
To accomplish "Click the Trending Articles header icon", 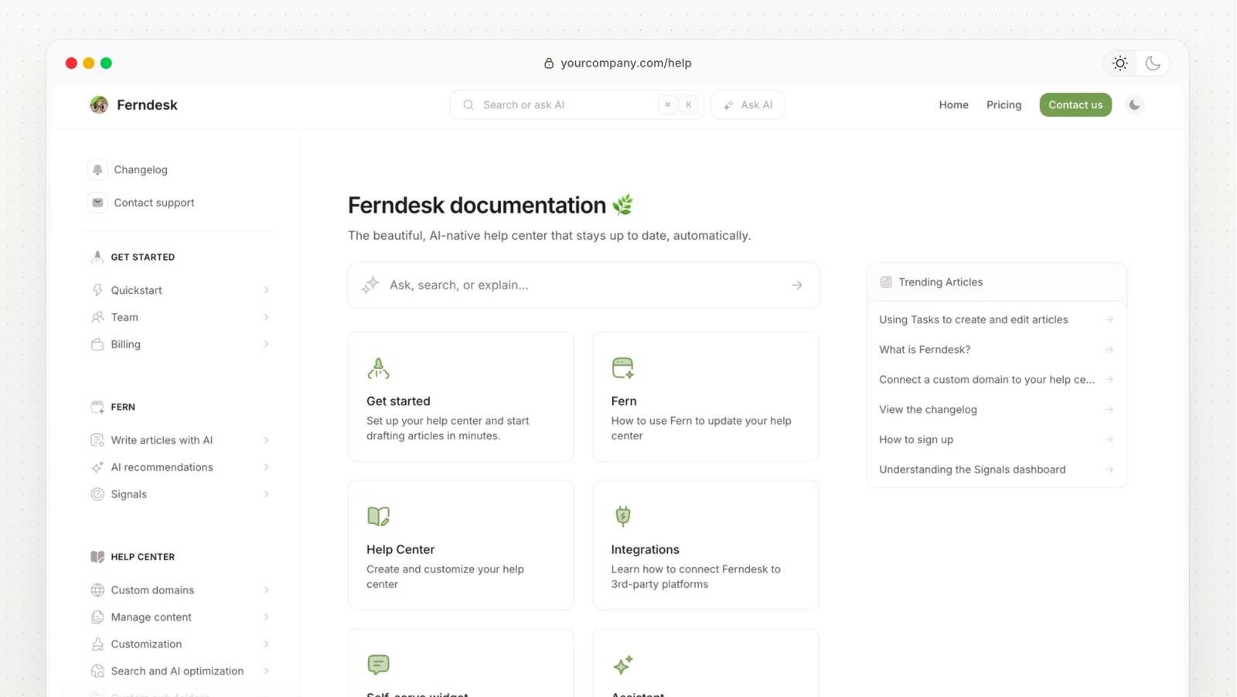I will click(x=886, y=282).
